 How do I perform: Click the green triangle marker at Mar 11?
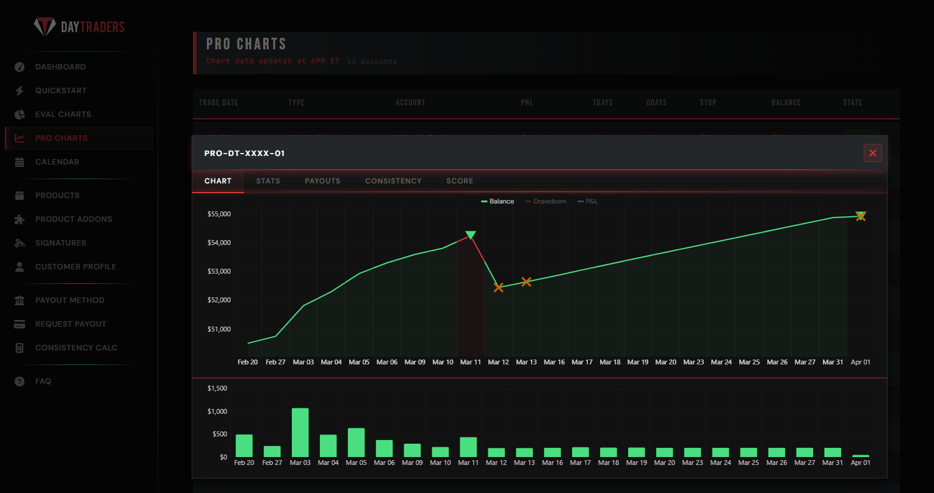[x=471, y=235]
